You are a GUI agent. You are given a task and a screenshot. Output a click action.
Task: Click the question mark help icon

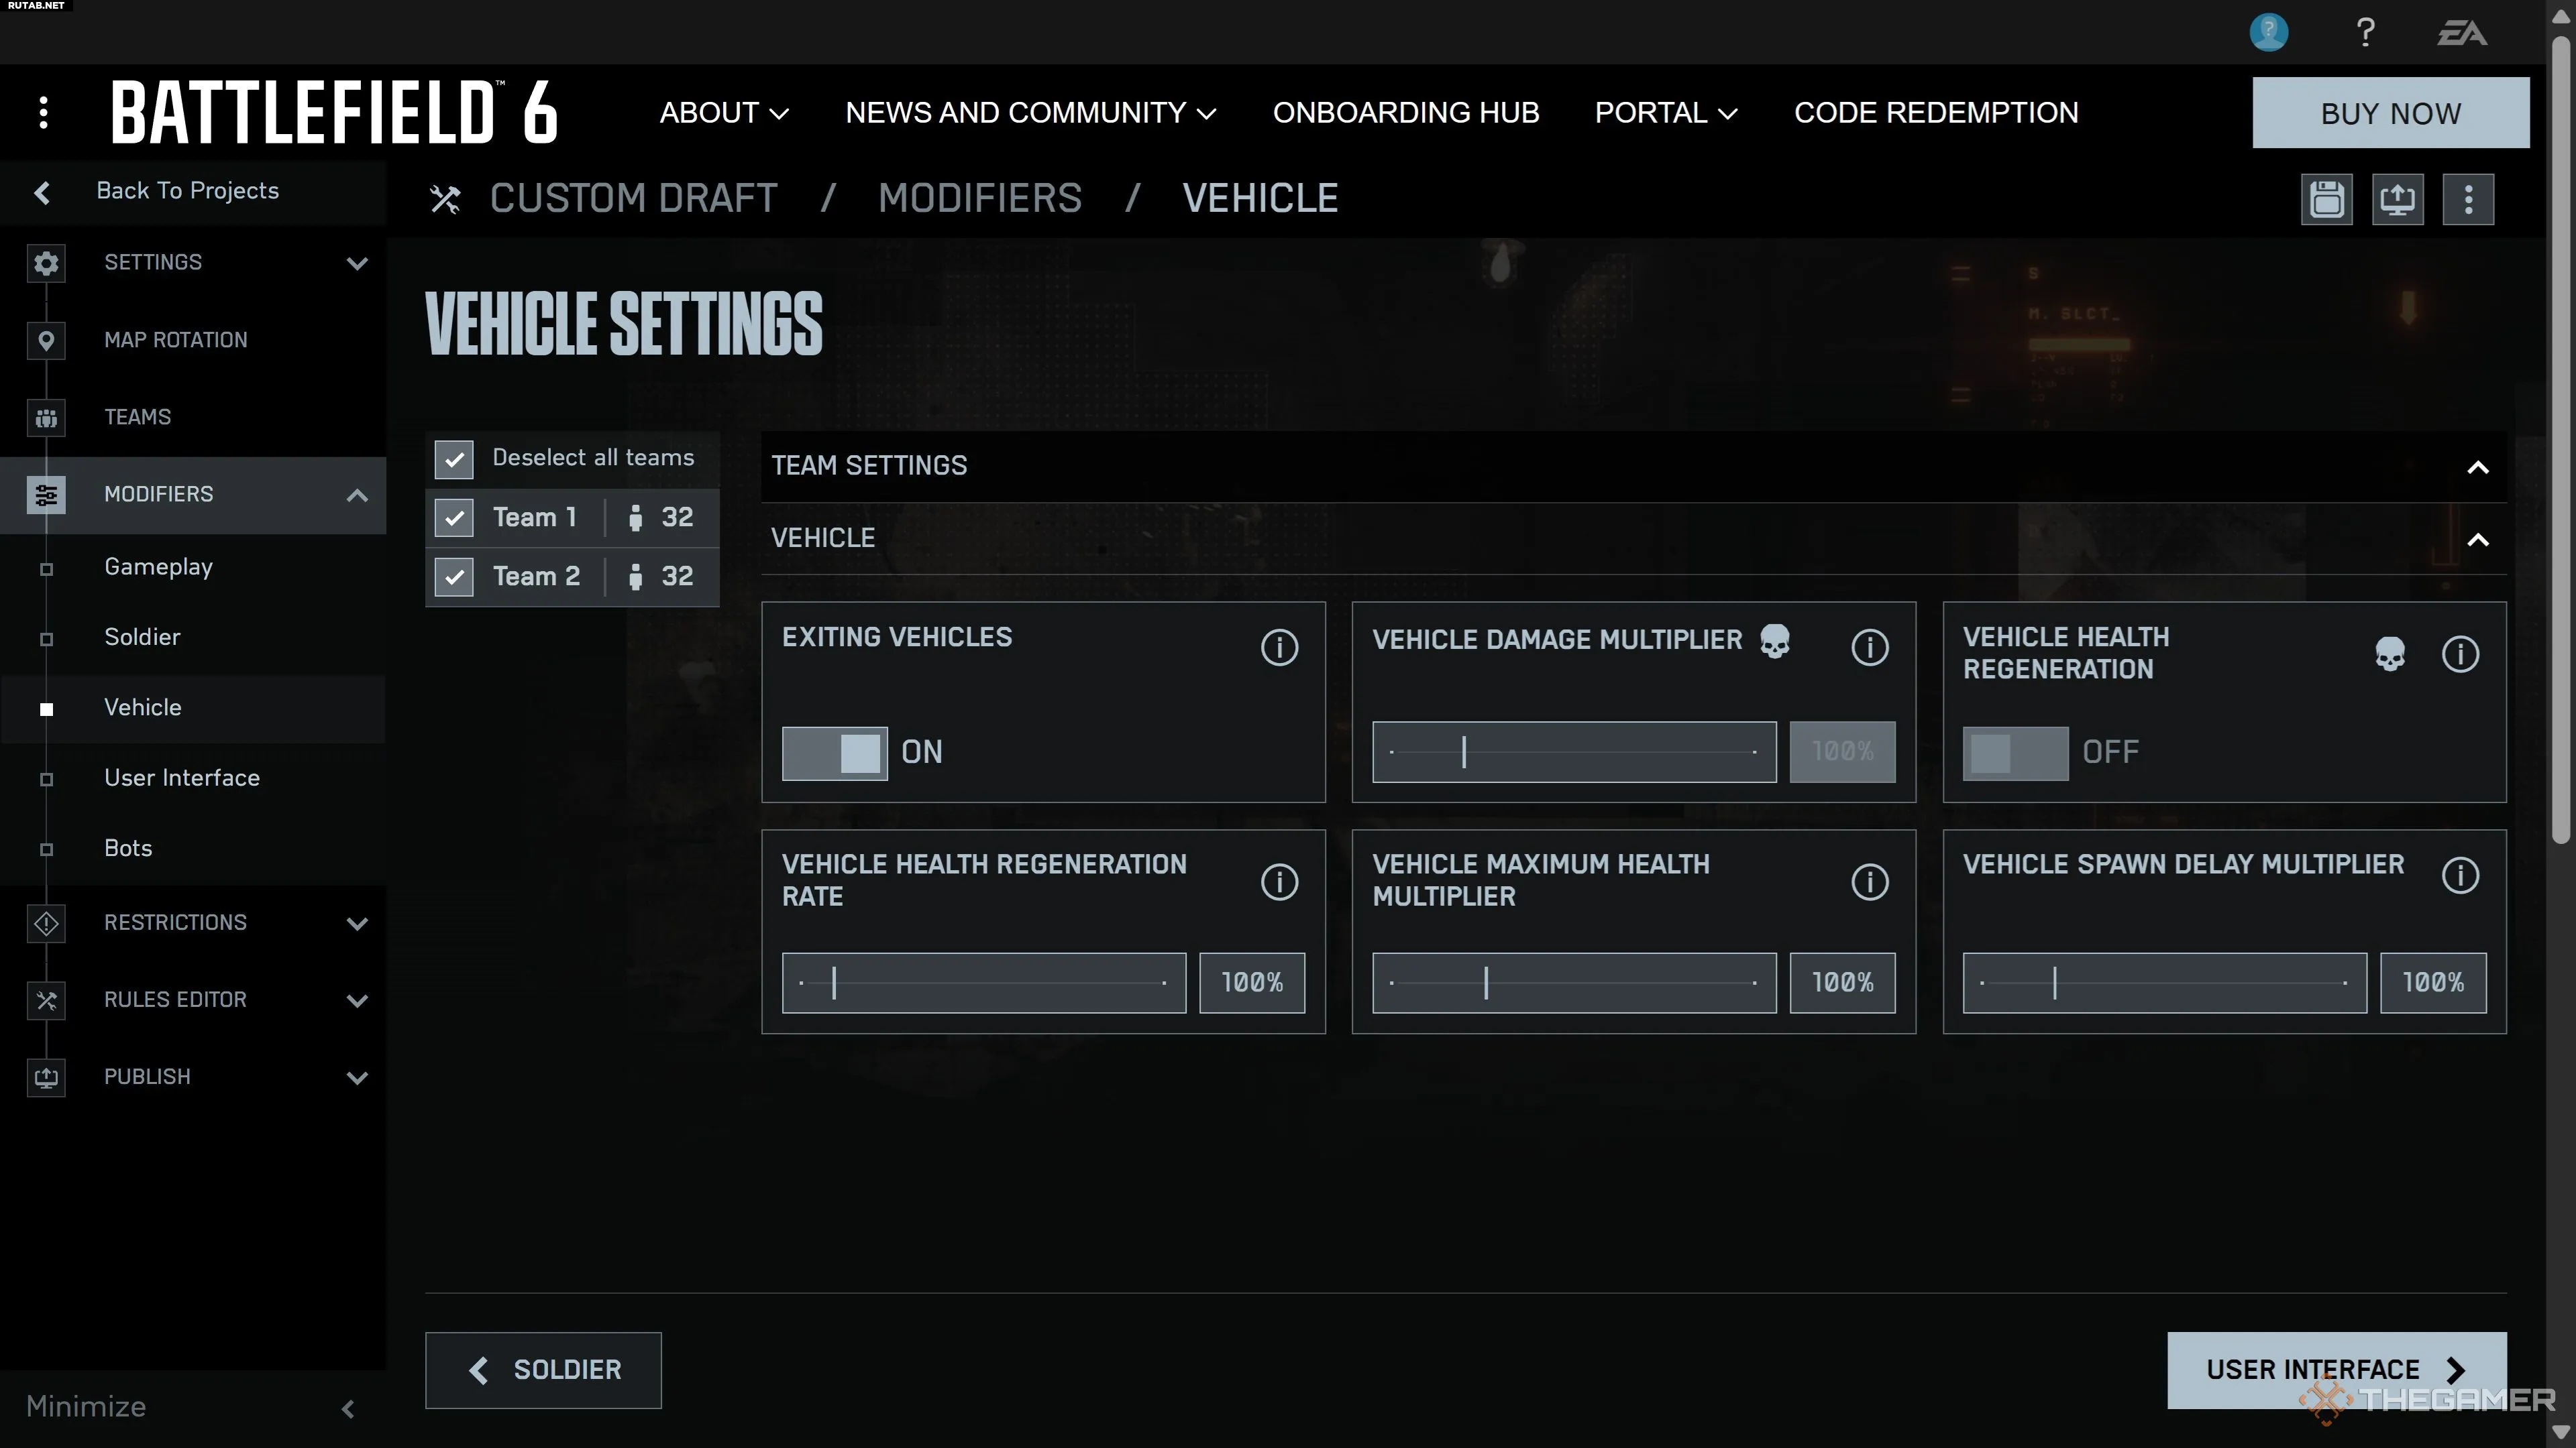click(2365, 33)
